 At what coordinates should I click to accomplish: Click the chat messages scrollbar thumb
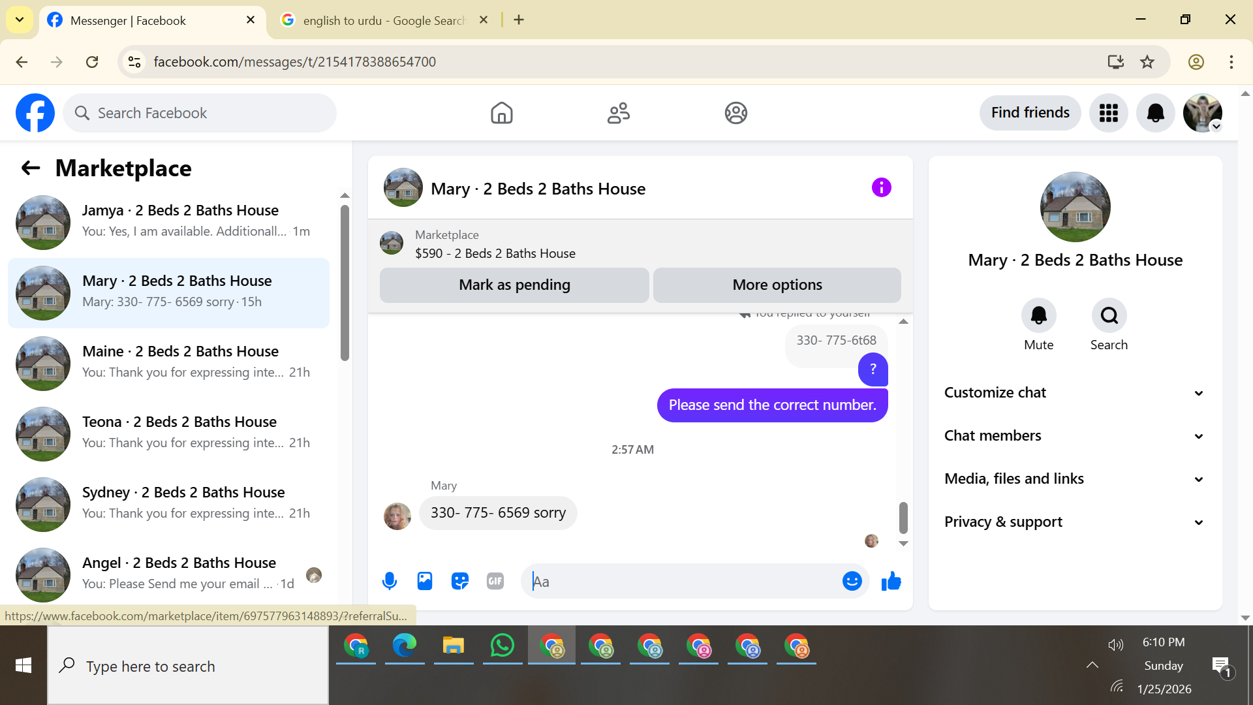[903, 518]
